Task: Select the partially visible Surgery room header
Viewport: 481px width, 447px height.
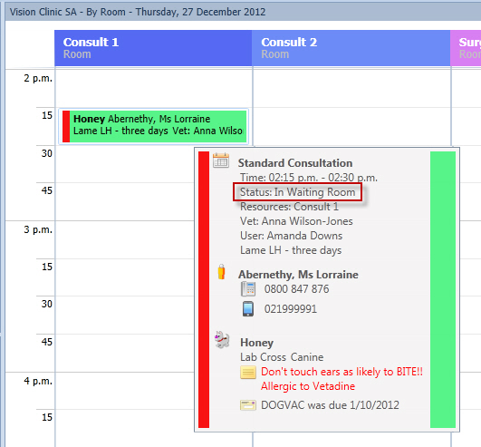Action: (466, 48)
